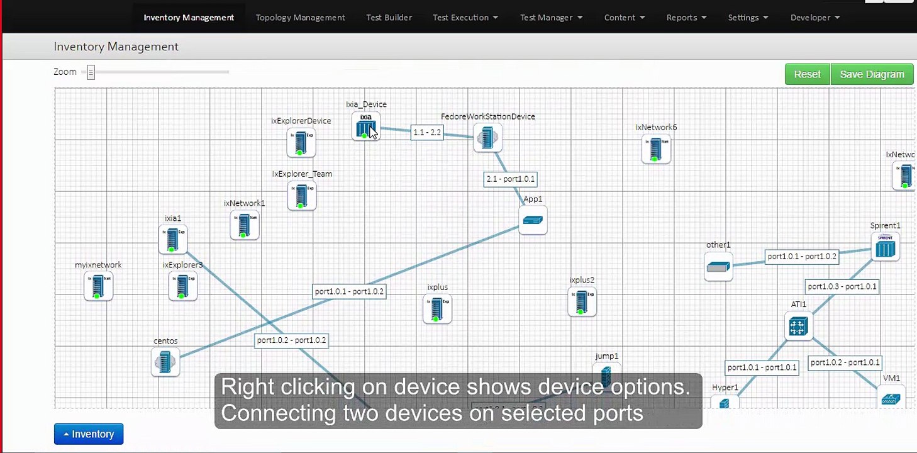Screen dimensions: 917x453
Task: Click the Hyper1 device icon
Action: pos(725,402)
